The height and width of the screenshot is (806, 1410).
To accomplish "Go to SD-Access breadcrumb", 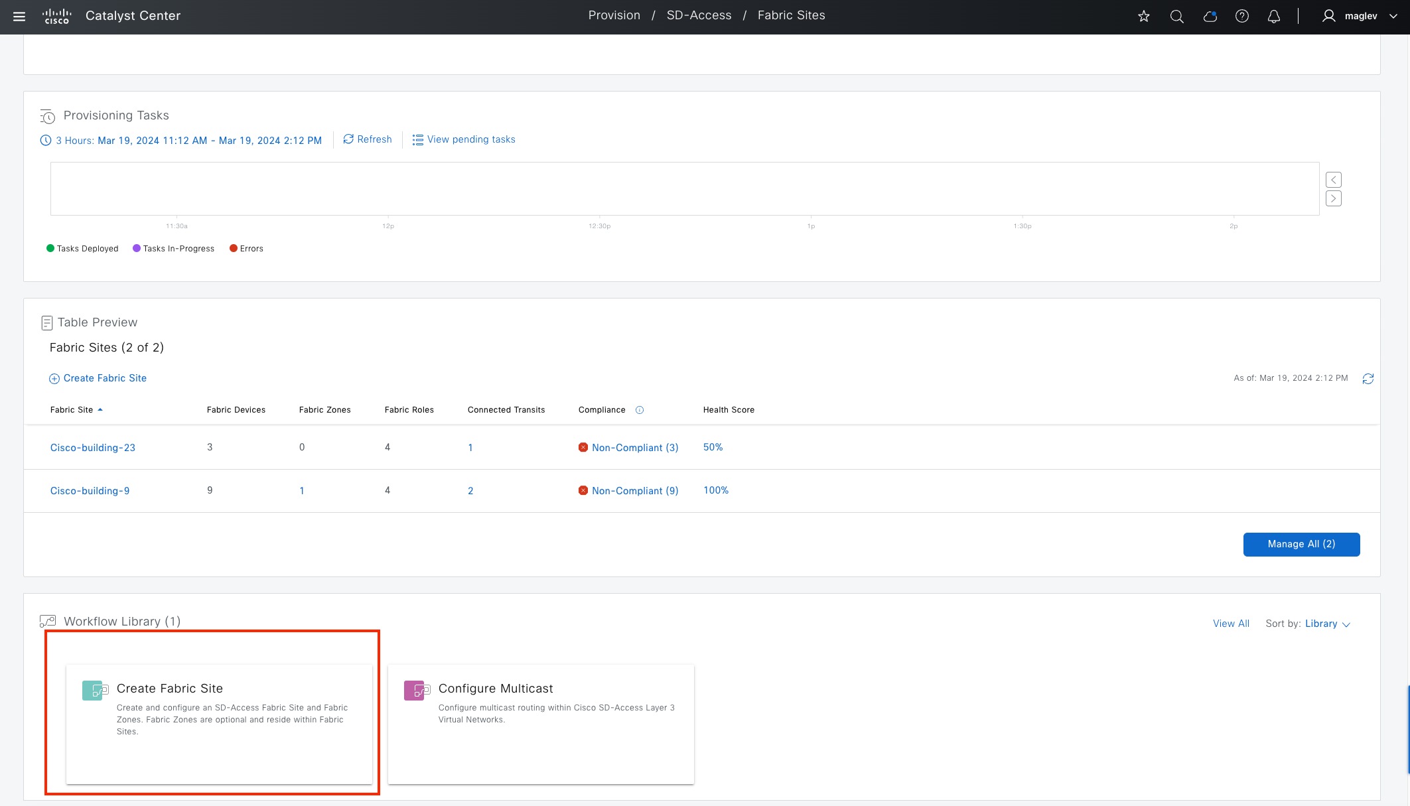I will tap(699, 15).
